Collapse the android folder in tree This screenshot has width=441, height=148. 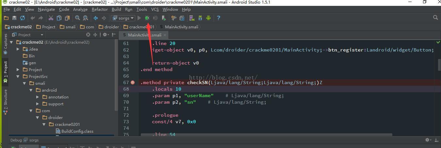[x=31, y=90]
